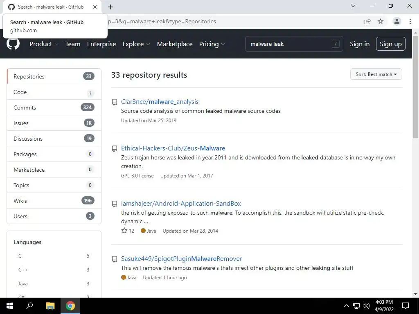Open the Chrome profile avatar
The width and height of the screenshot is (419, 314).
click(x=397, y=21)
